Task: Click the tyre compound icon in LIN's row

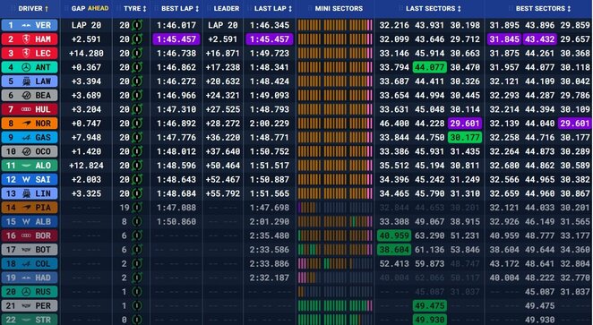Action: coord(137,193)
